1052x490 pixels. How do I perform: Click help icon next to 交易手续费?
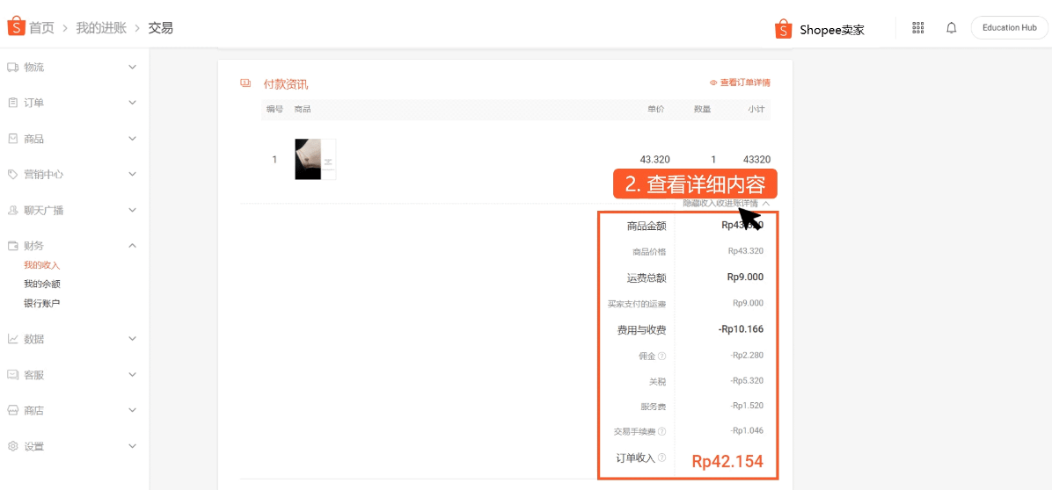[661, 431]
